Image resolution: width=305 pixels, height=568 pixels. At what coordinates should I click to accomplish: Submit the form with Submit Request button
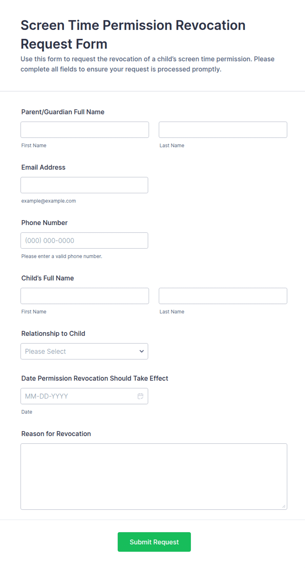coord(154,542)
